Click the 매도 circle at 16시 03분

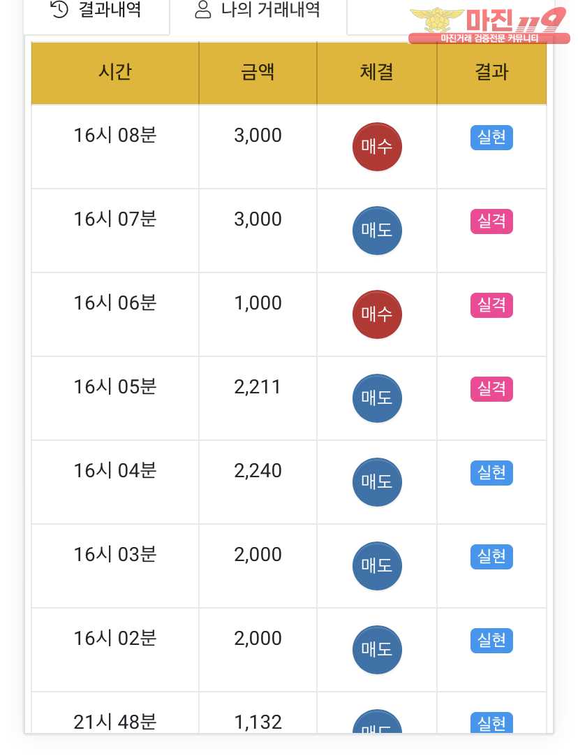[377, 566]
